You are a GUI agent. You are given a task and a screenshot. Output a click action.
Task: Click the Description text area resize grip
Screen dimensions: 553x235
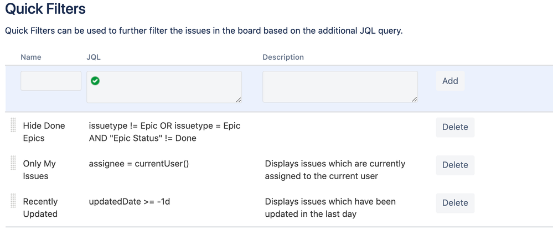pyautogui.click(x=414, y=100)
